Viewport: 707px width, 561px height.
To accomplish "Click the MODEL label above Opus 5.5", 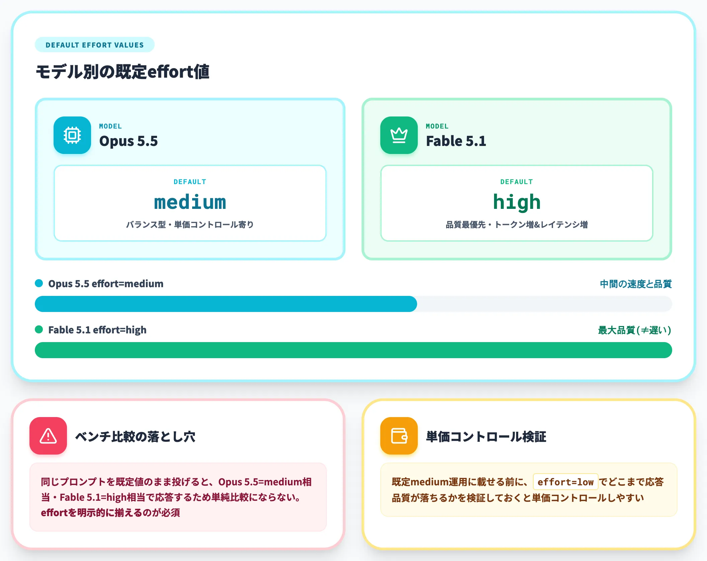I will [110, 126].
